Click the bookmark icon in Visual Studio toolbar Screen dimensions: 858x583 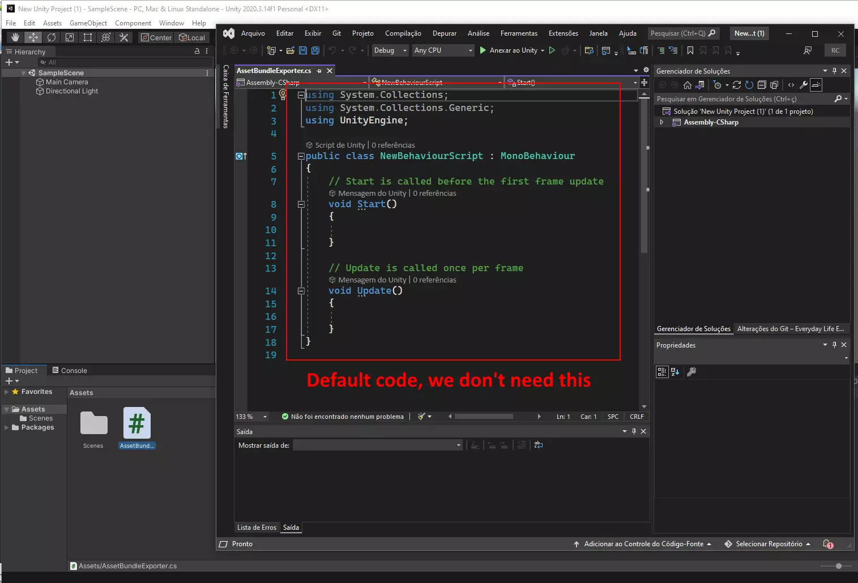690,50
